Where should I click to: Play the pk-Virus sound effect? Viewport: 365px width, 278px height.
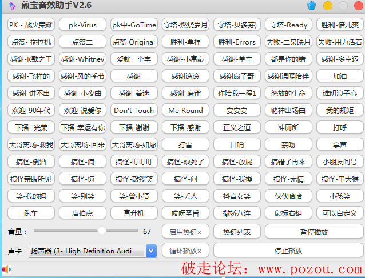[x=82, y=25]
